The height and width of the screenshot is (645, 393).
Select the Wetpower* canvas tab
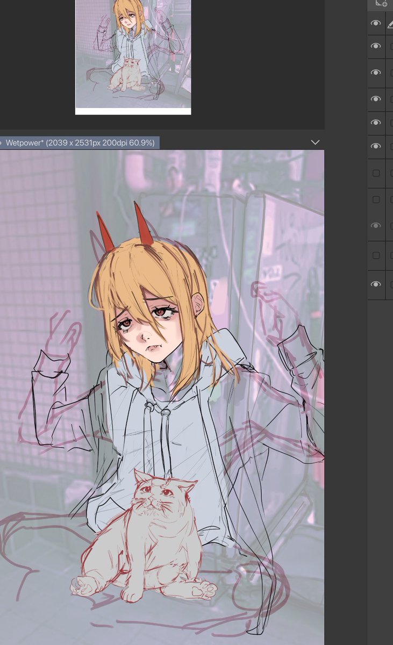click(x=80, y=142)
